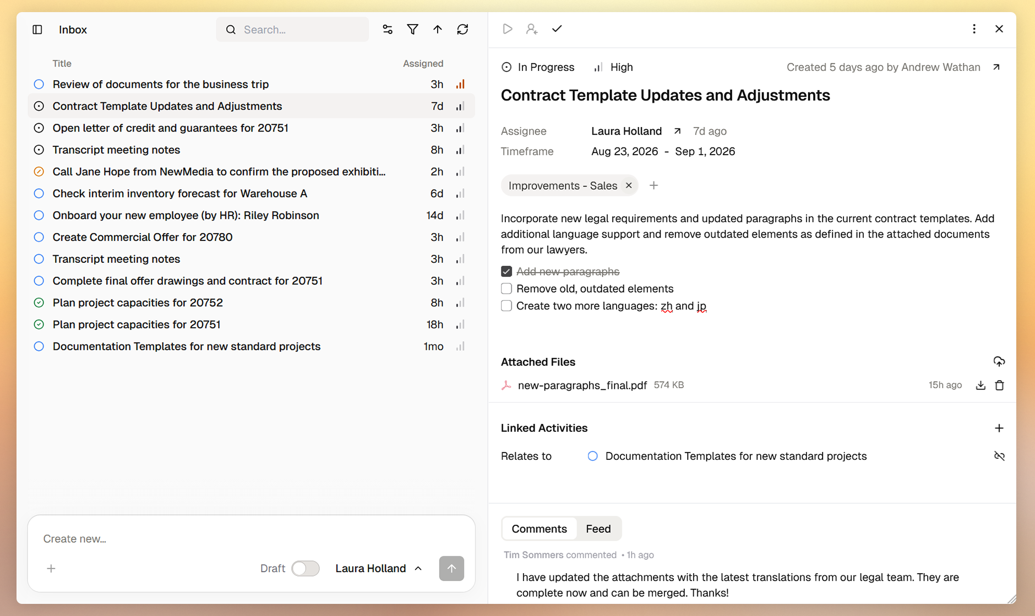Add a new tag with plus icon
Screen dimensions: 1035x616
point(653,186)
